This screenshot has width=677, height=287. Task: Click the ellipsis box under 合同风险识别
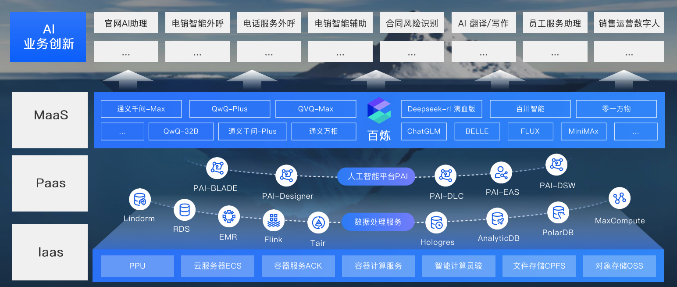tap(412, 51)
